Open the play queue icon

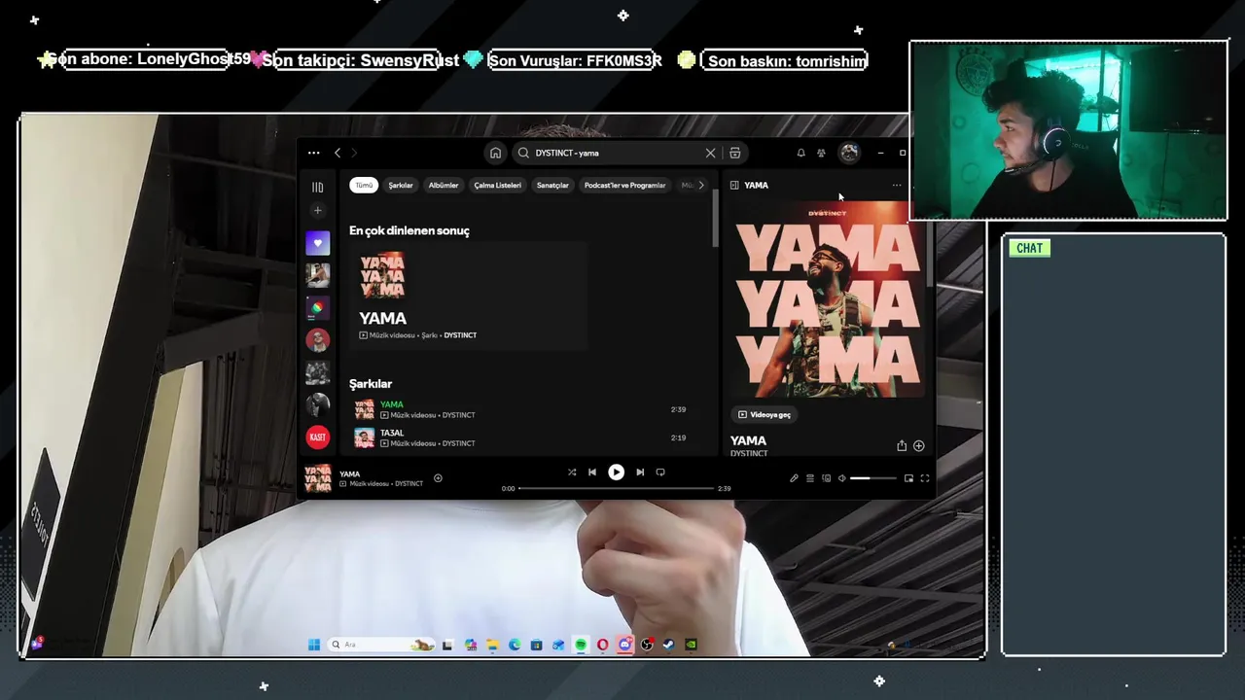[810, 478]
